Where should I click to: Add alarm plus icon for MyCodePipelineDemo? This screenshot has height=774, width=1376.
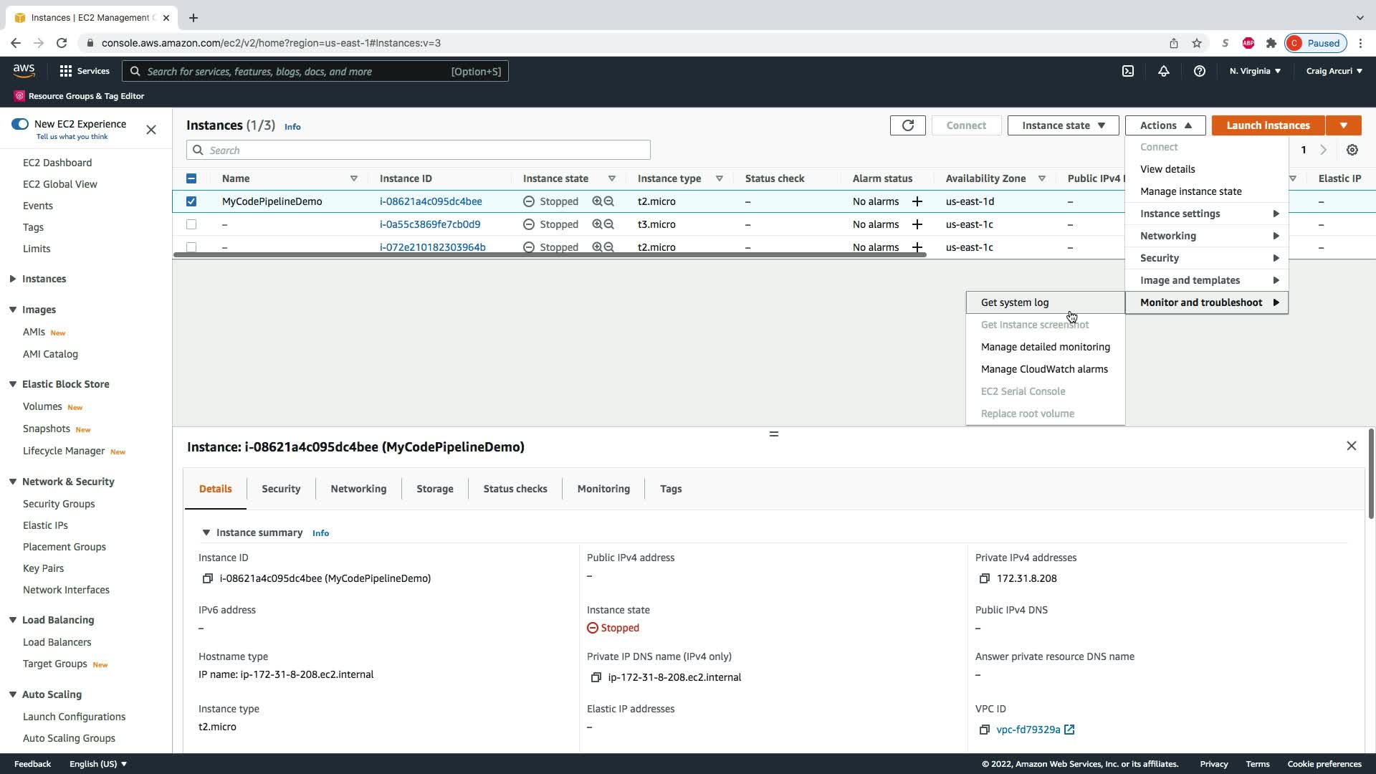coord(917,201)
